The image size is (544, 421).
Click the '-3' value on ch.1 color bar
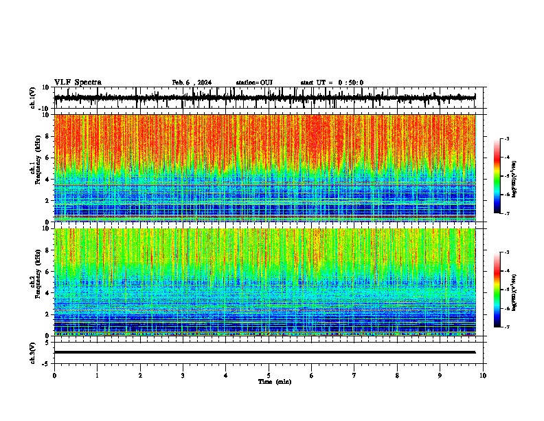[507, 139]
